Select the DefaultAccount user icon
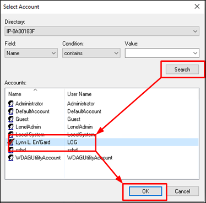The image size is (206, 203). pos(11,111)
